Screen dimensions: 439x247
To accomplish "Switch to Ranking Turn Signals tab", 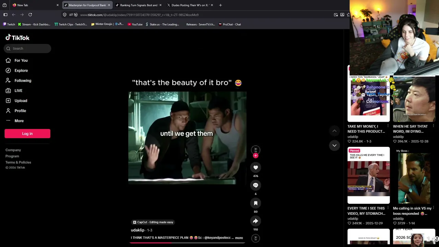I will tap(139, 5).
